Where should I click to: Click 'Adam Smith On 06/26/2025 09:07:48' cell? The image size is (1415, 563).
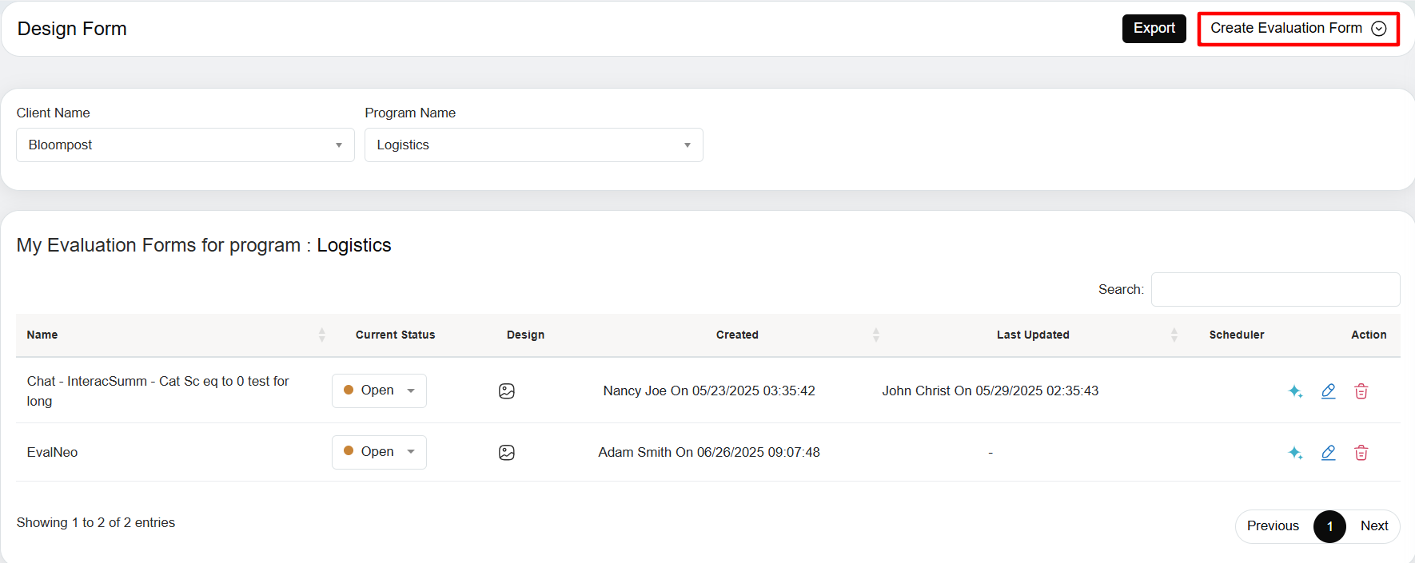pyautogui.click(x=709, y=453)
